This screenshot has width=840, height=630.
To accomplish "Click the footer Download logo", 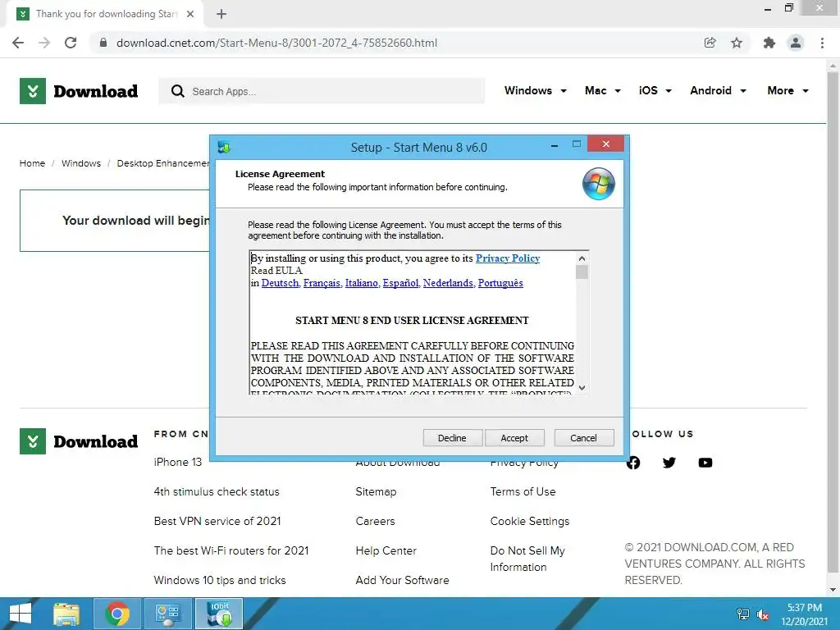I will [79, 441].
